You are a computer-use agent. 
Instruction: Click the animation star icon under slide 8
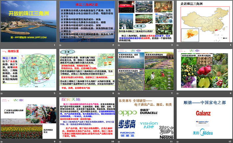click(177, 93)
